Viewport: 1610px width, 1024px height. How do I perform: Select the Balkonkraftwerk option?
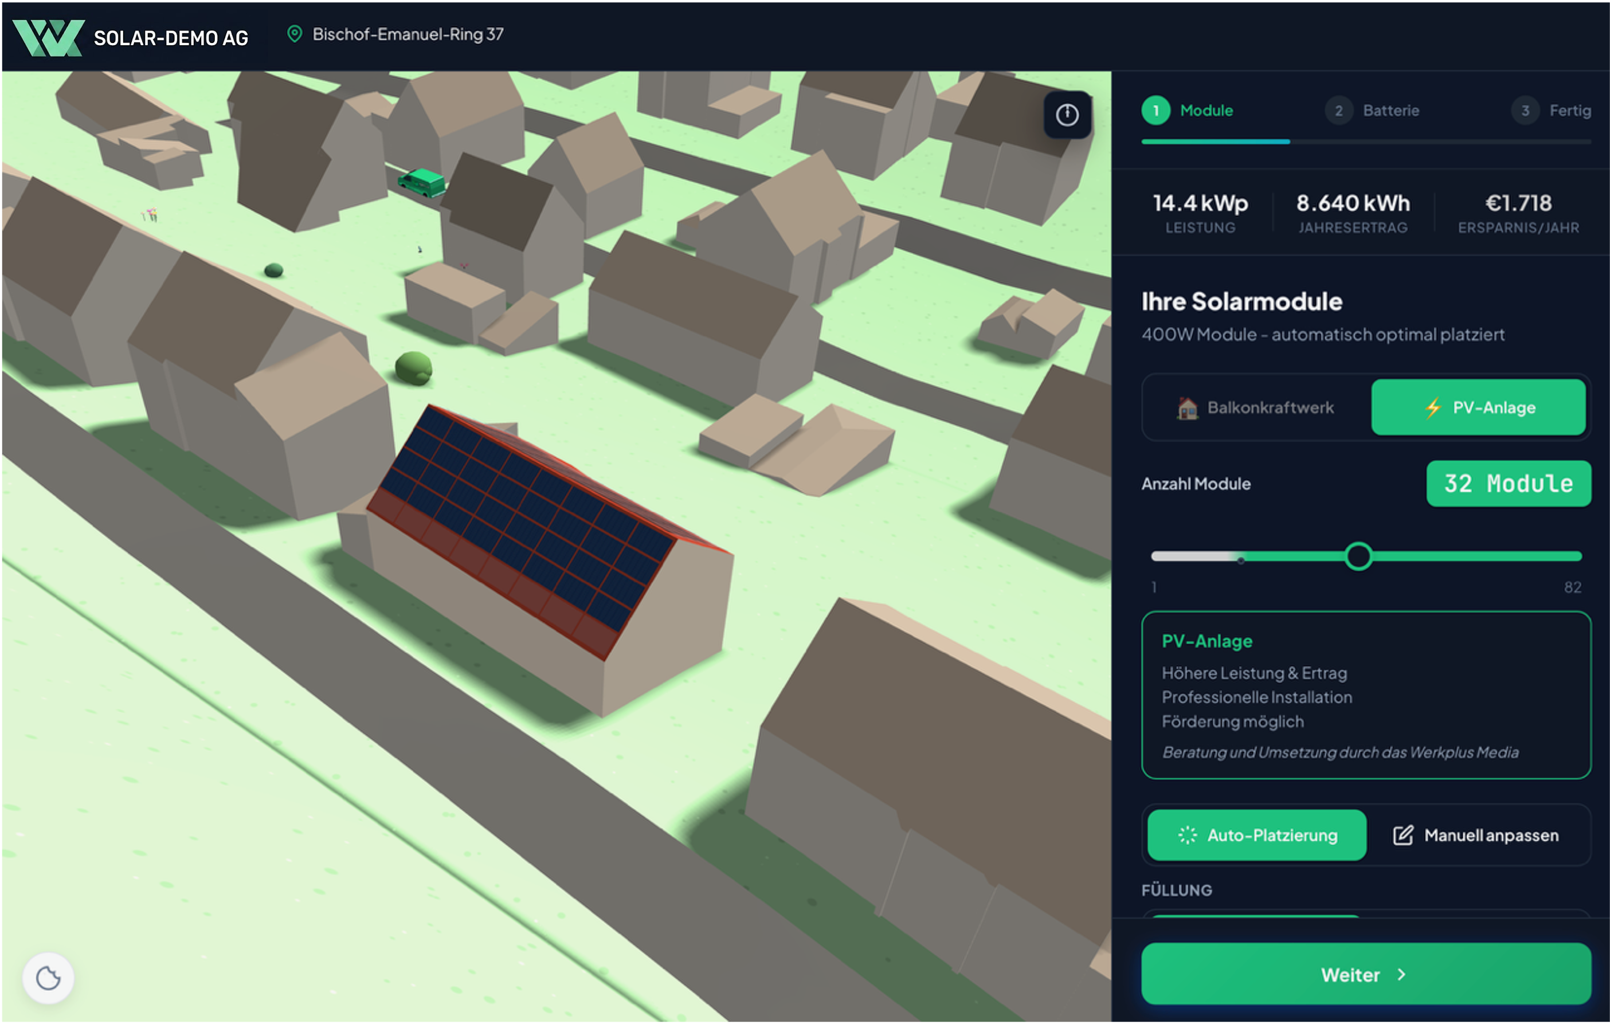click(1256, 408)
